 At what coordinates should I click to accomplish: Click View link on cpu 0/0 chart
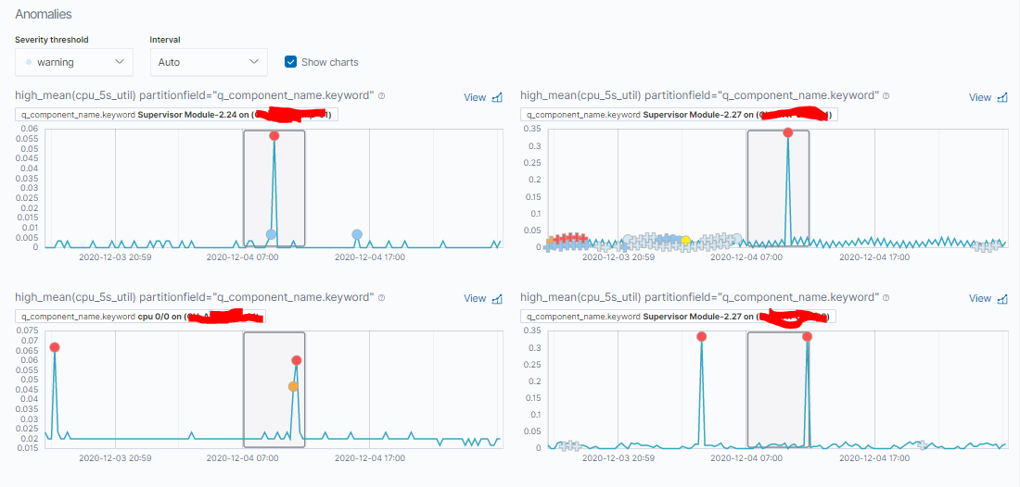[475, 299]
